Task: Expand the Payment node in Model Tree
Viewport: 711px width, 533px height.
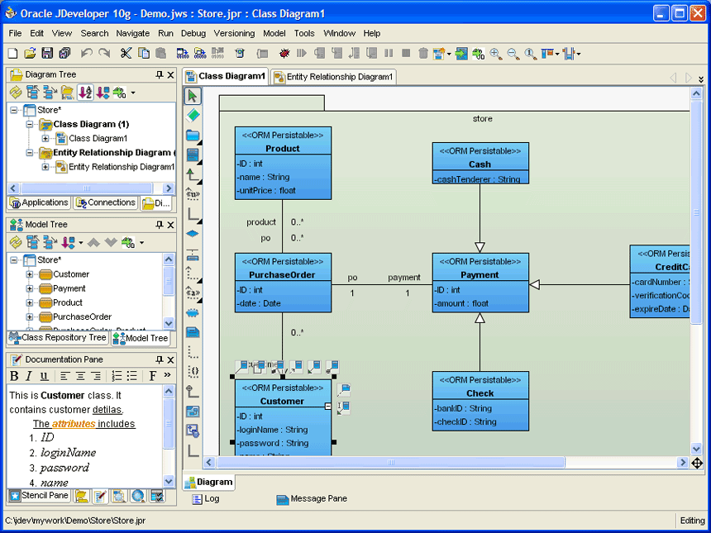Action: [30, 288]
